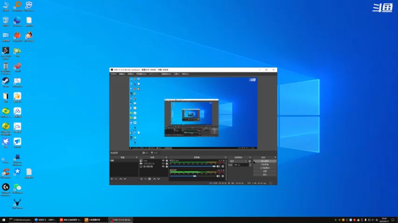This screenshot has height=223, width=398.
Task: Open the scene transition properties gear
Action: click(x=250, y=161)
